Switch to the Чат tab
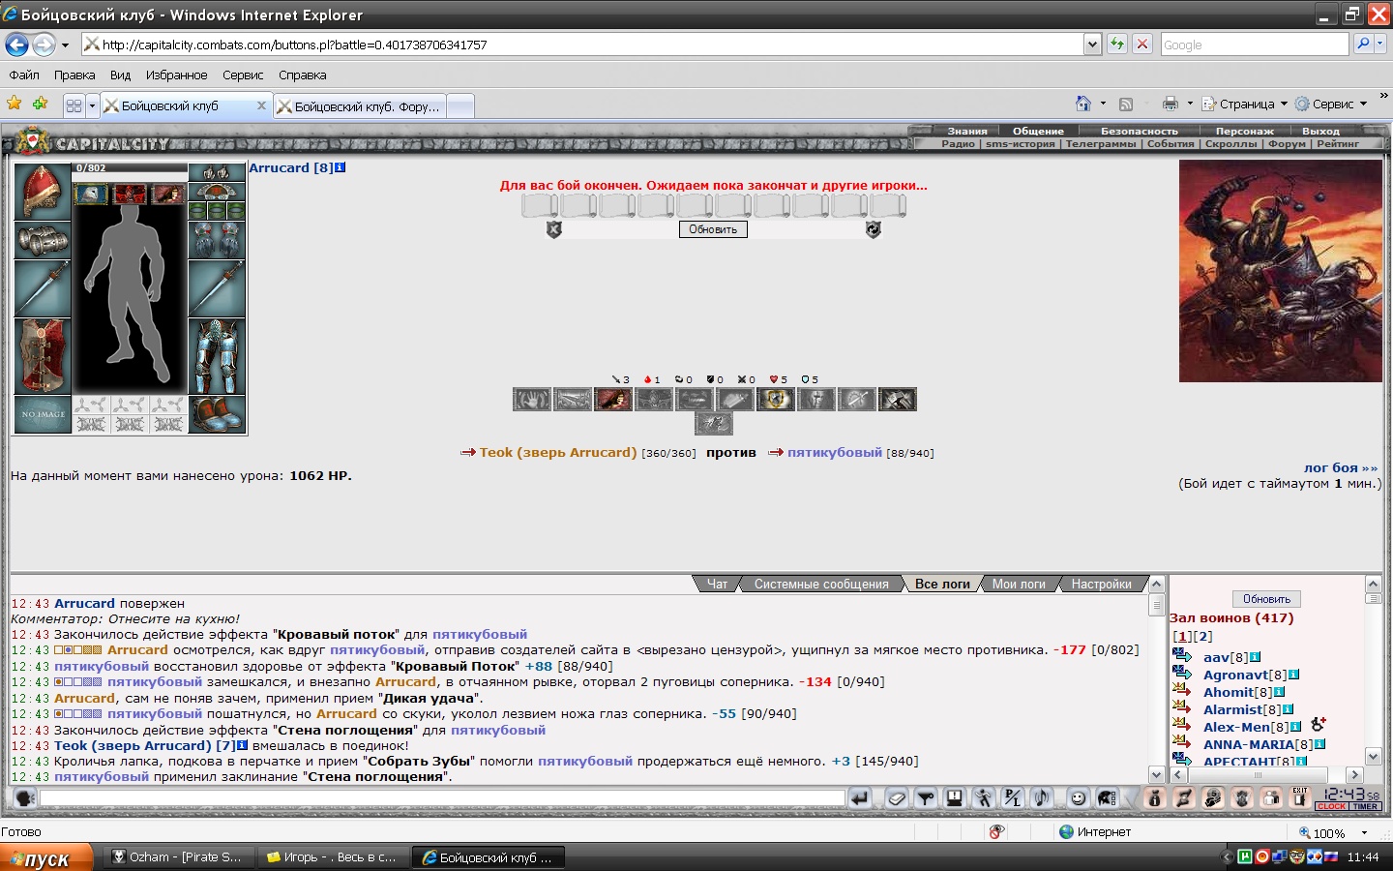This screenshot has height=871, width=1393. [717, 584]
